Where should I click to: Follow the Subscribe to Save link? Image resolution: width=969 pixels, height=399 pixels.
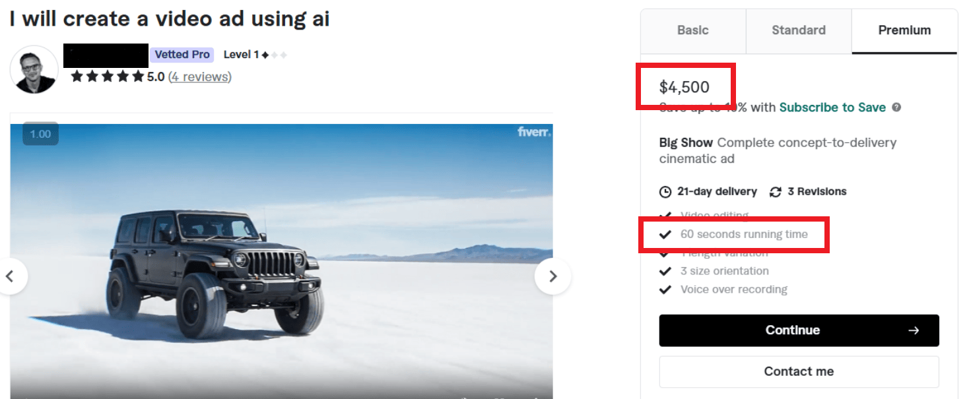tap(832, 107)
